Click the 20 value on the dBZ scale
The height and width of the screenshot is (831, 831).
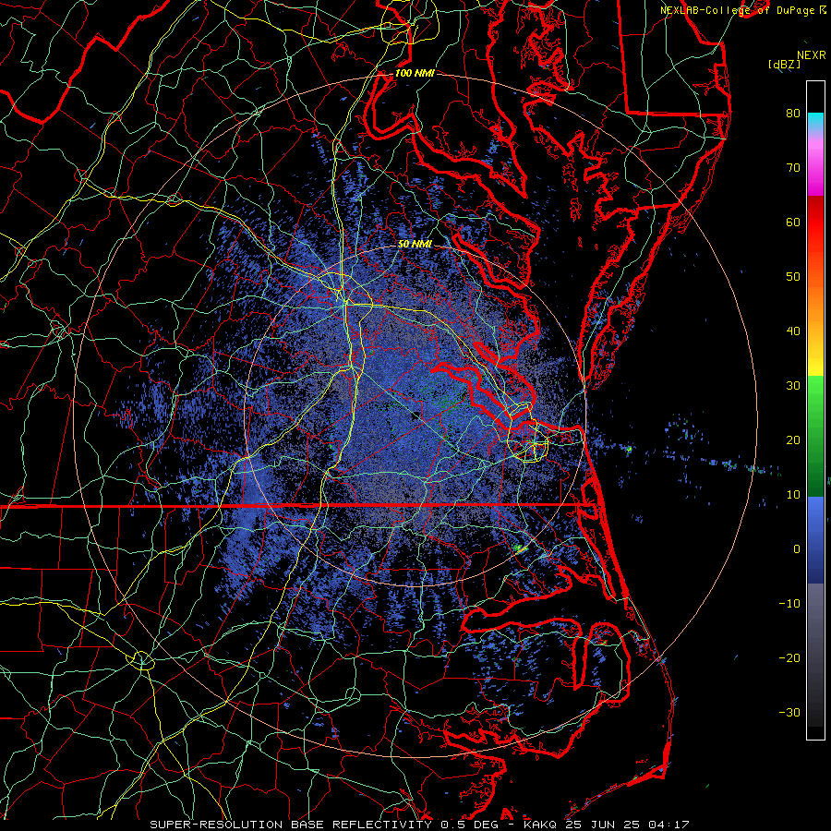(x=793, y=440)
